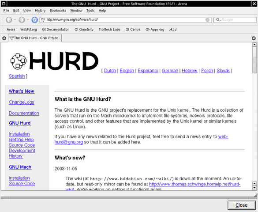Open the forward history dropdown arrow
The height and width of the screenshot is (212, 258).
pos(28,20)
